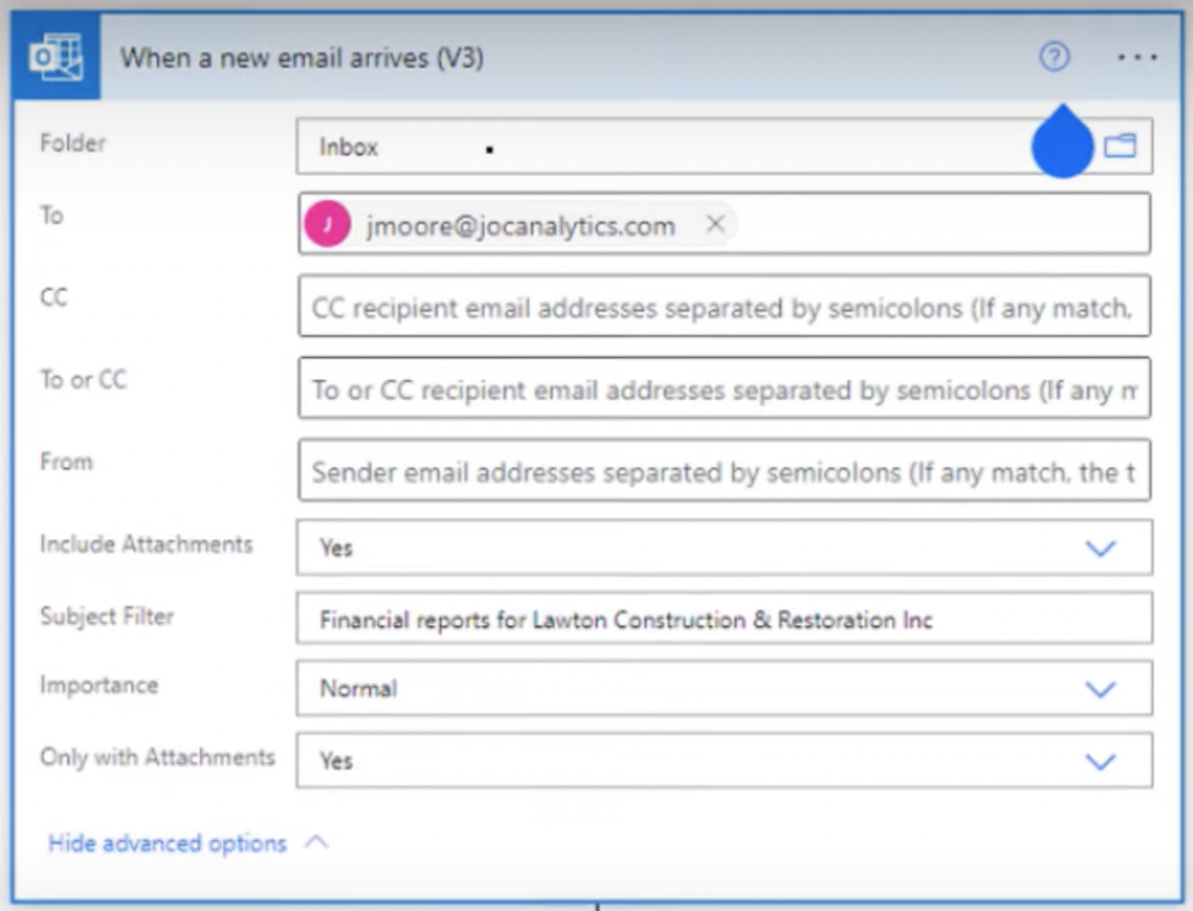Click the Subject Filter text field
The image size is (1193, 911).
pos(724,619)
